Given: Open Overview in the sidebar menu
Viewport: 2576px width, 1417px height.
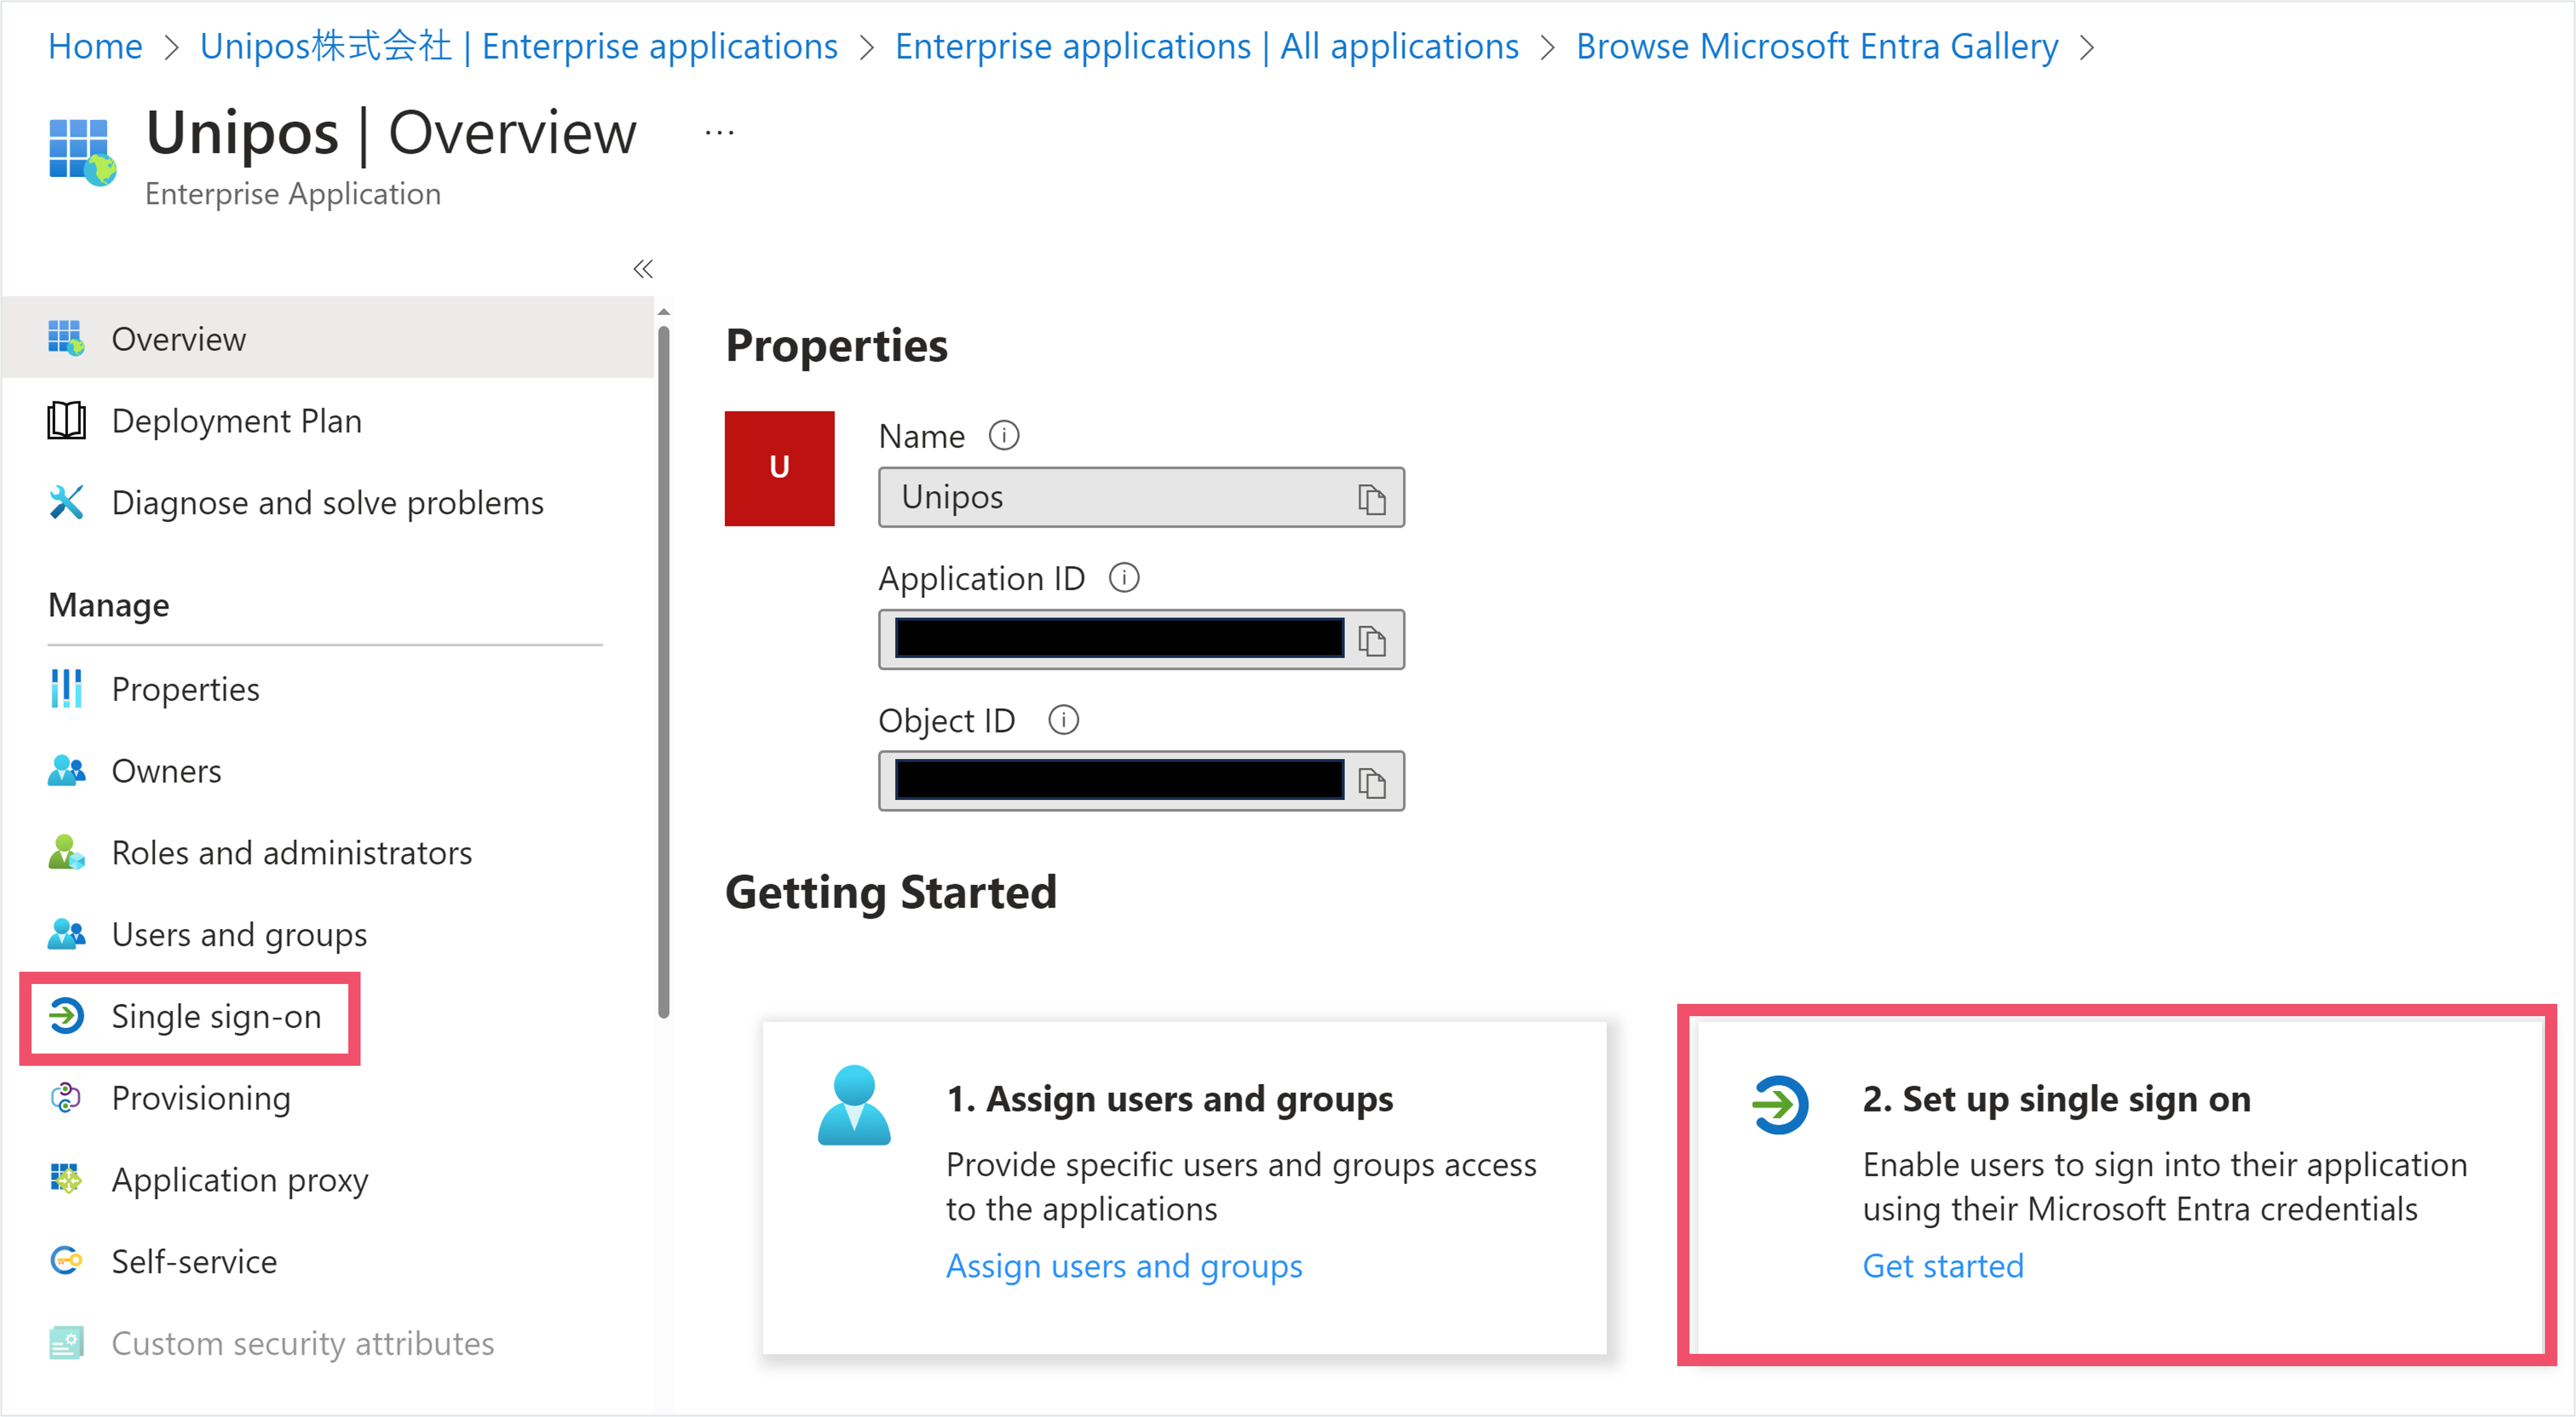Looking at the screenshot, I should [328, 338].
